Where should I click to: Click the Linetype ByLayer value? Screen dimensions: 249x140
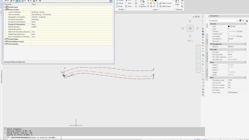coord(235,31)
